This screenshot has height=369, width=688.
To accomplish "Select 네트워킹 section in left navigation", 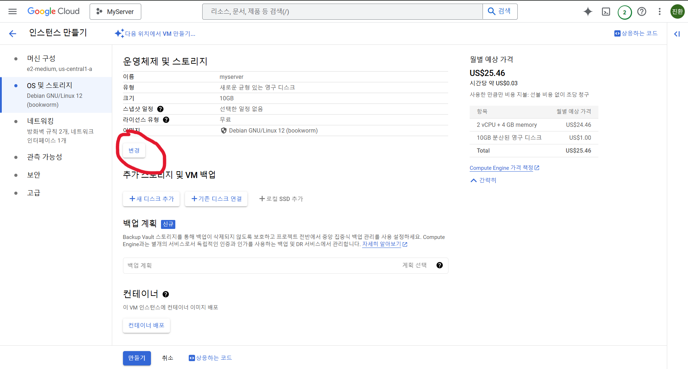I will pos(41,121).
